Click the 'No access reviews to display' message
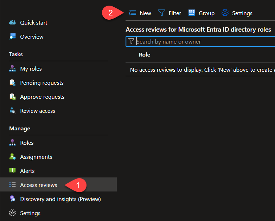 coord(203,70)
